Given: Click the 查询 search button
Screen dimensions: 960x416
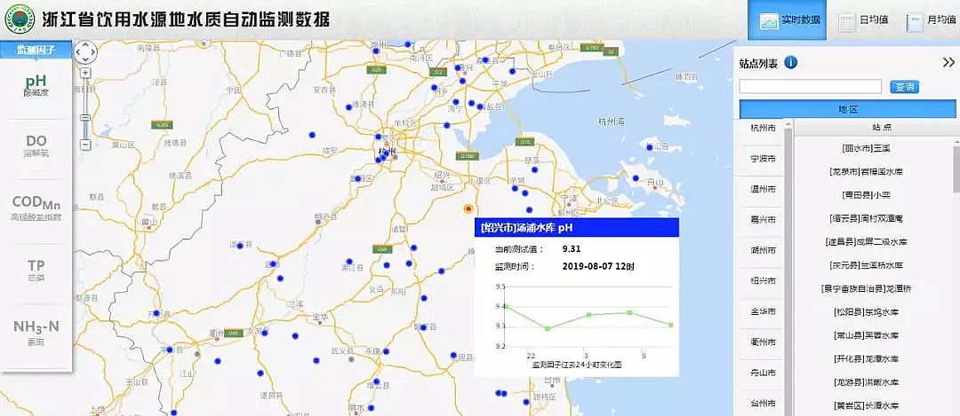Looking at the screenshot, I should click(905, 87).
